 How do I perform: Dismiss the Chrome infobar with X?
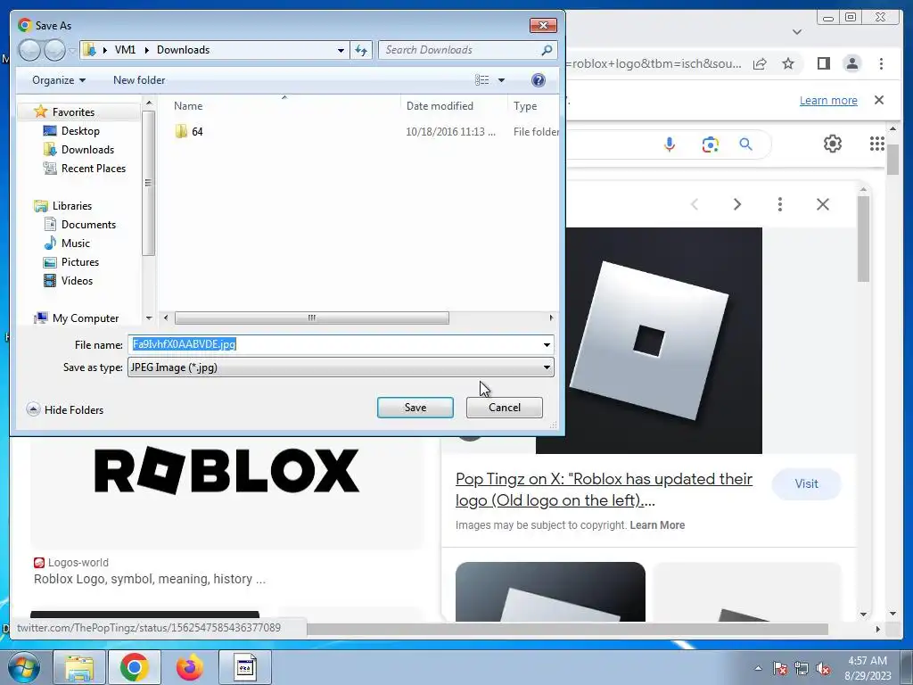tap(878, 100)
